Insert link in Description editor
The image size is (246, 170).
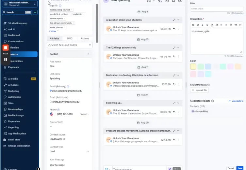tap(231, 25)
